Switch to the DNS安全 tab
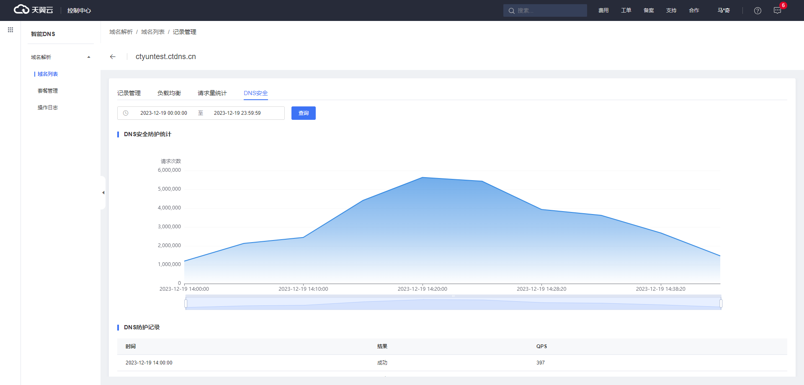 coord(256,93)
